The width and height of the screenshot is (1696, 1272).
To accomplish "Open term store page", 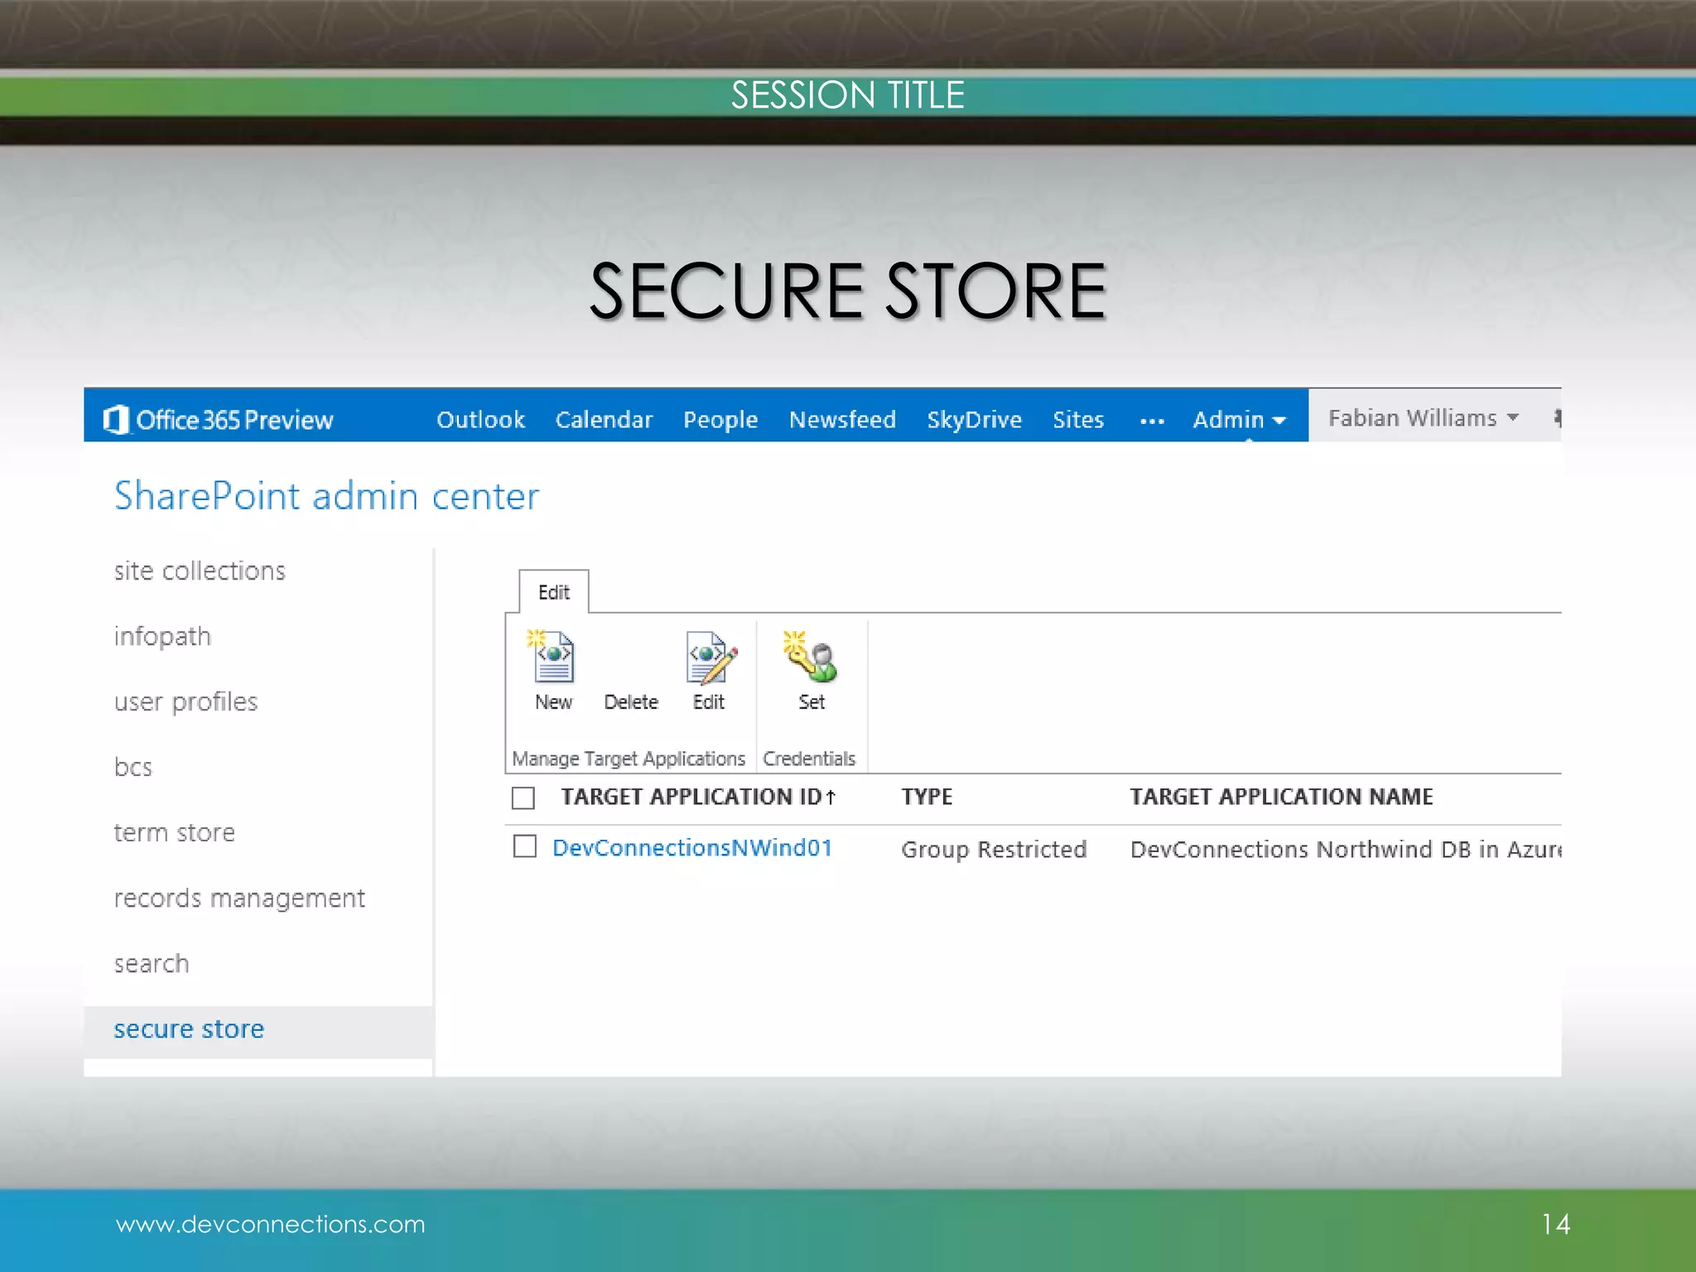I will (x=175, y=832).
